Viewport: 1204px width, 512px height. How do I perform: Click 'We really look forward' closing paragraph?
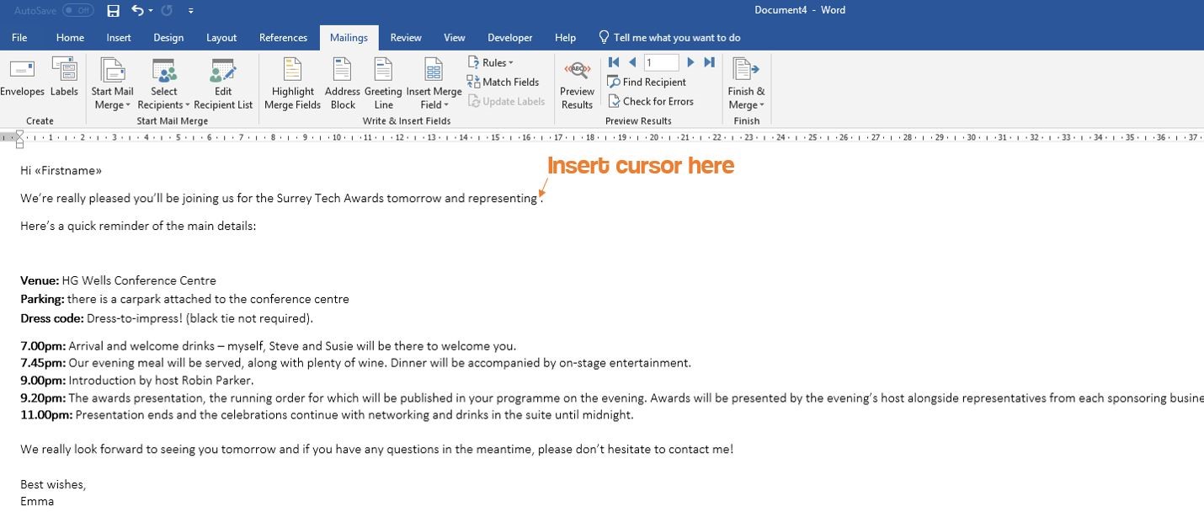click(376, 450)
